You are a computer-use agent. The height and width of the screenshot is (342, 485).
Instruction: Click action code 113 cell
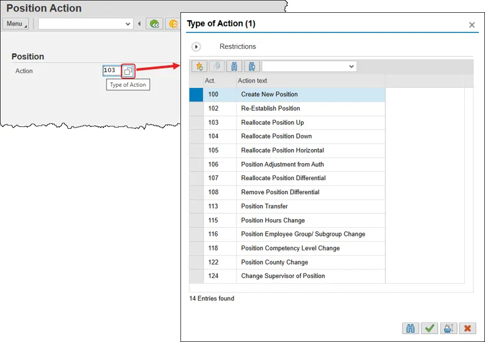pos(220,206)
